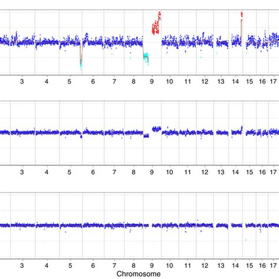The height and width of the screenshot is (279, 279).
Task: Select chromosome label 14 in top plot
Action: coord(235,81)
